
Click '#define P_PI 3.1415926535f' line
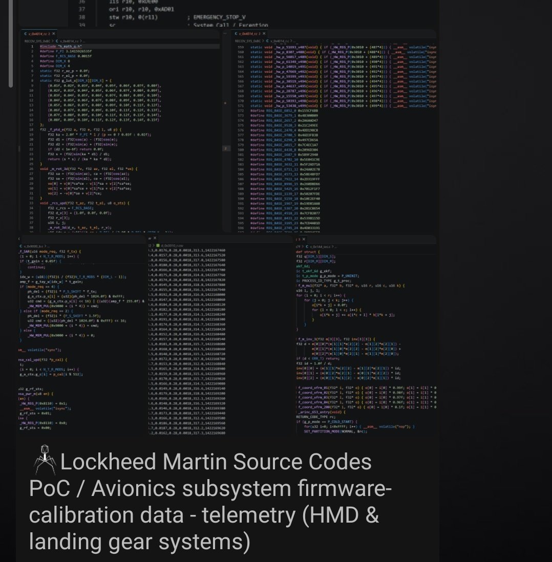pos(66,51)
